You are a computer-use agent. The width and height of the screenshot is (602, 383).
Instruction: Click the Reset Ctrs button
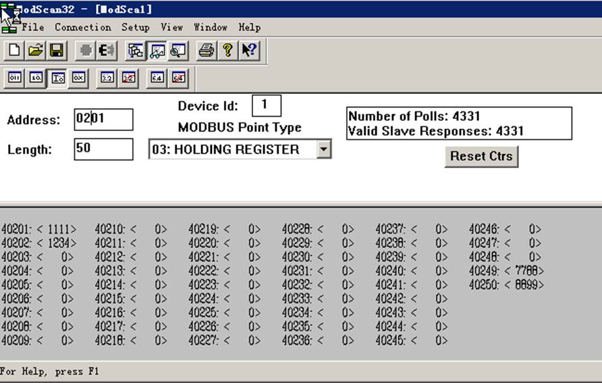(x=481, y=156)
